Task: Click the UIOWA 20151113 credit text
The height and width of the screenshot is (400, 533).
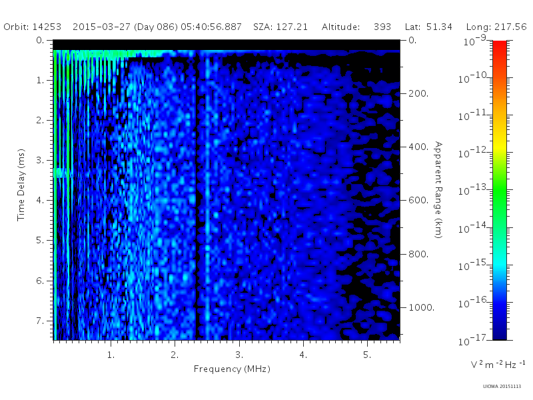Action: (502, 386)
